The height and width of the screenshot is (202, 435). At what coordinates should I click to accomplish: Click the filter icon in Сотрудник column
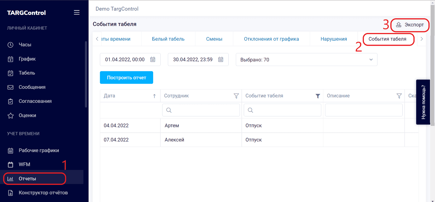(236, 96)
